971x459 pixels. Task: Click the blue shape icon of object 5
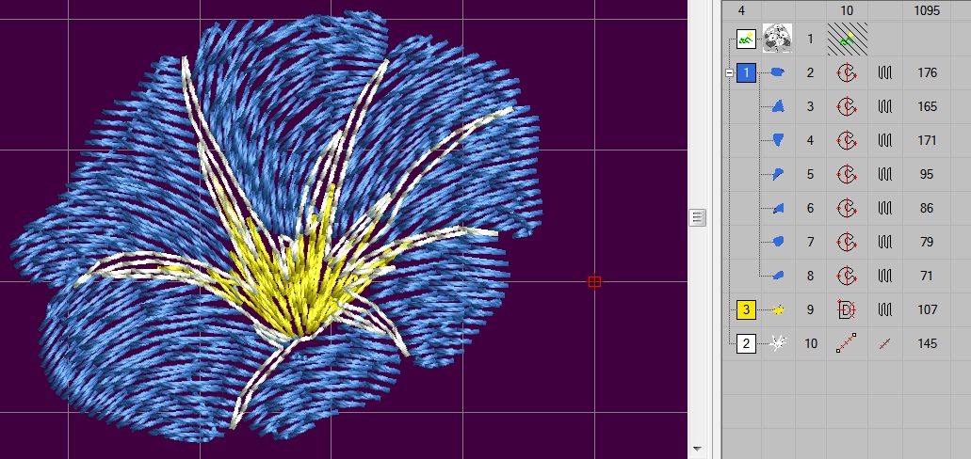[778, 174]
